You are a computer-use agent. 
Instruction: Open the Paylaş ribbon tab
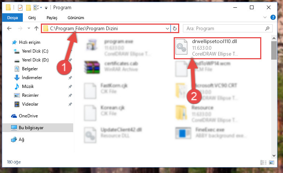(52, 18)
